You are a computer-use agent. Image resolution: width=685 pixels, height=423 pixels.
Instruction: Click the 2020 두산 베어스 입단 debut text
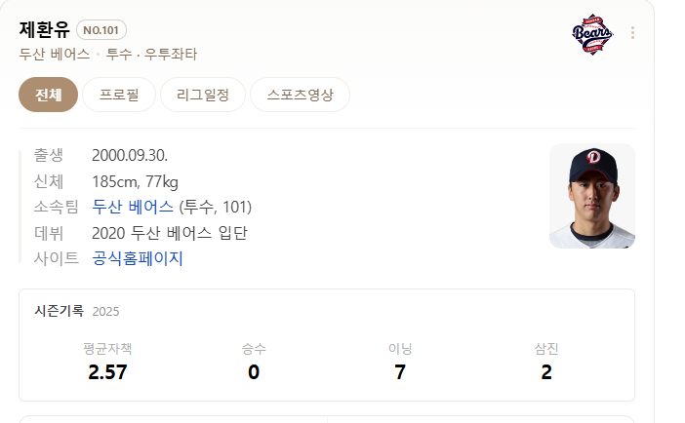click(170, 233)
